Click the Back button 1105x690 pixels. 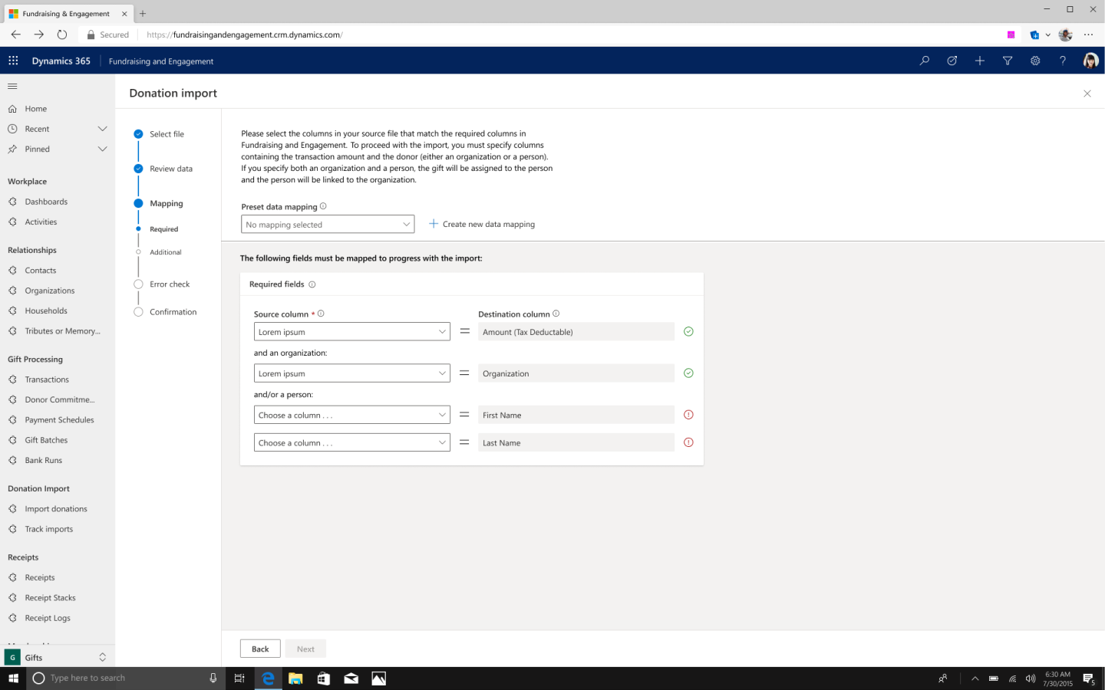pyautogui.click(x=260, y=649)
